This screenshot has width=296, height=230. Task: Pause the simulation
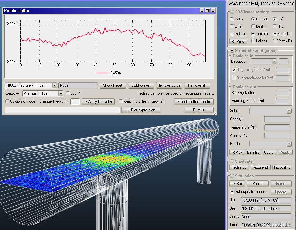click(x=257, y=184)
